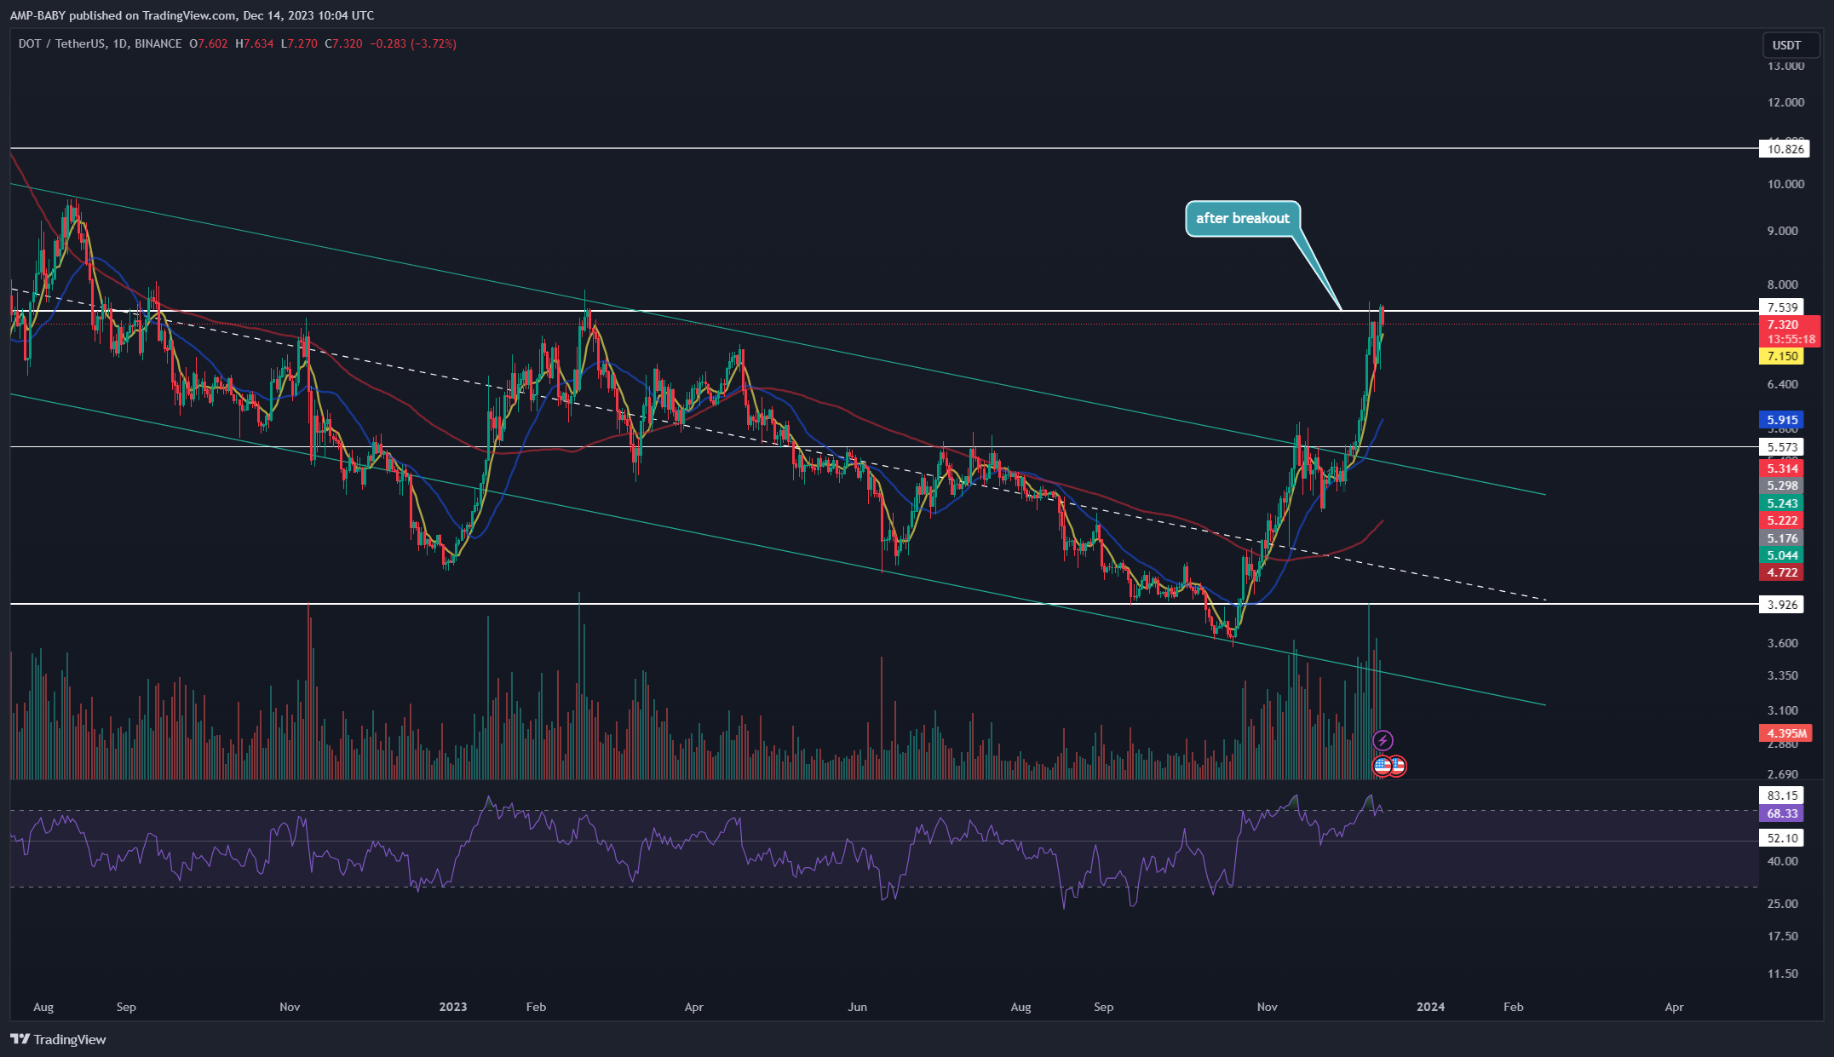Click the red 5.314 price tag
This screenshot has width=1834, height=1057.
pyautogui.click(x=1782, y=468)
